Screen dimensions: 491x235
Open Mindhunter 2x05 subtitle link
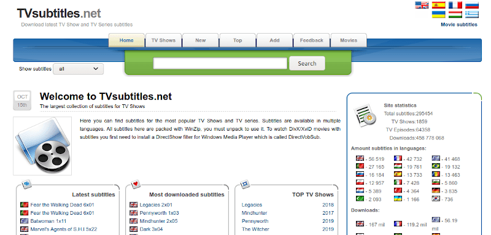(159, 221)
